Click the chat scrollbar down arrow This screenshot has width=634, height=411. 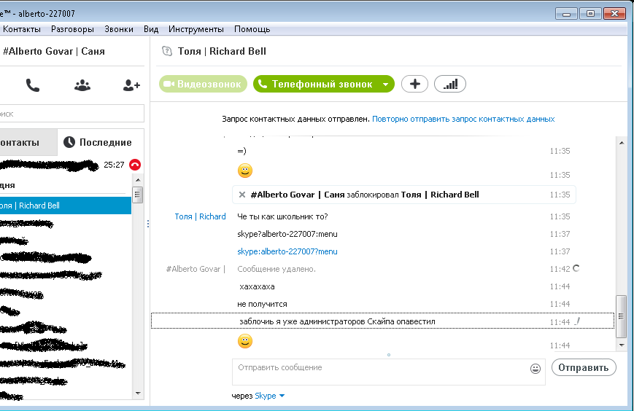click(x=622, y=345)
